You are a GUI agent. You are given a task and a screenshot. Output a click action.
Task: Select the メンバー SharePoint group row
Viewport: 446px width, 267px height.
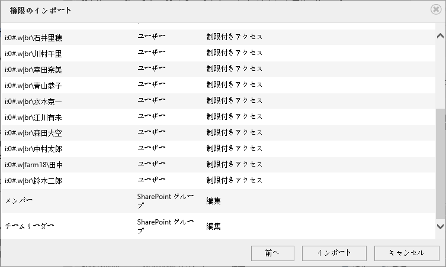click(x=219, y=201)
